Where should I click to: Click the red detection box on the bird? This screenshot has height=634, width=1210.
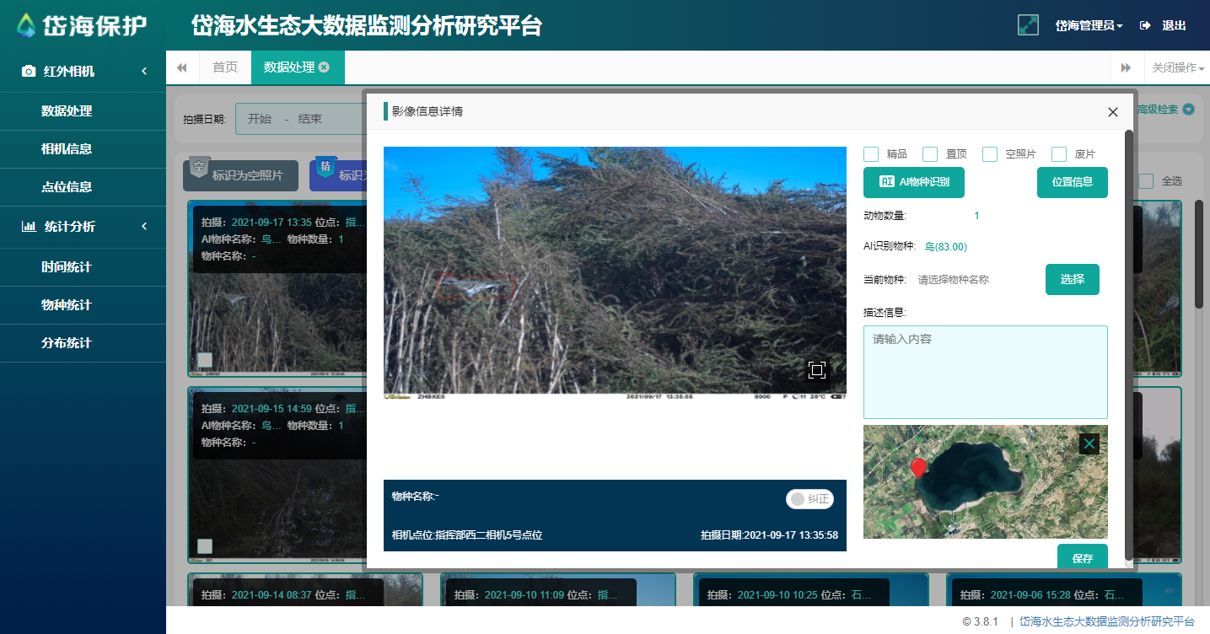click(477, 285)
